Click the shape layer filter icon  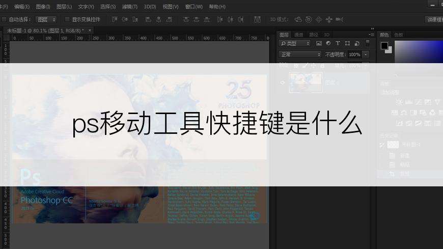coord(347,44)
